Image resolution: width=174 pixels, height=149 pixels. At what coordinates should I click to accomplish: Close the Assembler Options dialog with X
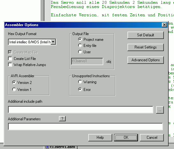[x=164, y=25]
